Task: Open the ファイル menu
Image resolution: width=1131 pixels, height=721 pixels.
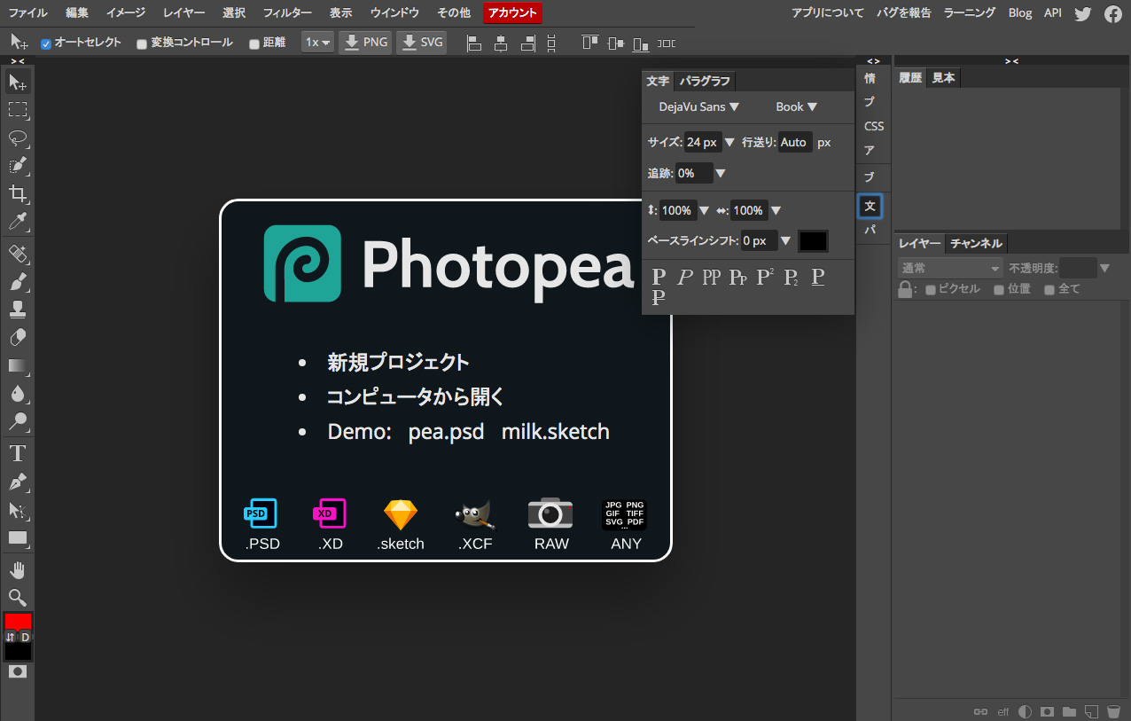Action: point(28,13)
